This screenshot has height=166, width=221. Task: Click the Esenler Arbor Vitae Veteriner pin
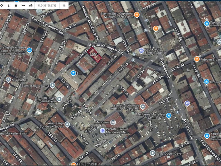pos(143,107)
